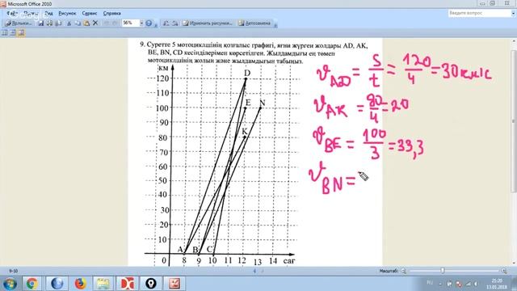This screenshot has width=517, height=291.
Task: Open Google Chrome from taskbar
Action: click(32, 284)
